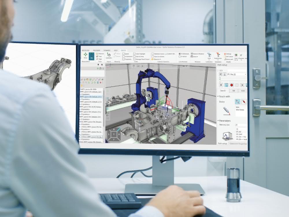
Task: Collapse the Parameters section
Action: click(x=218, y=121)
